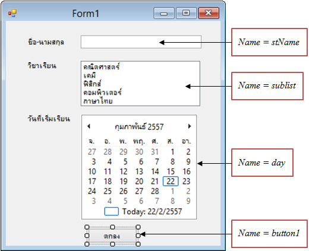Click the maximize window button
The image size is (309, 251).
[186, 13]
